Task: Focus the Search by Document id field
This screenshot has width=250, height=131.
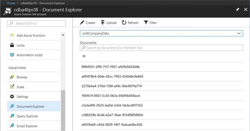Action: pyautogui.click(x=161, y=48)
